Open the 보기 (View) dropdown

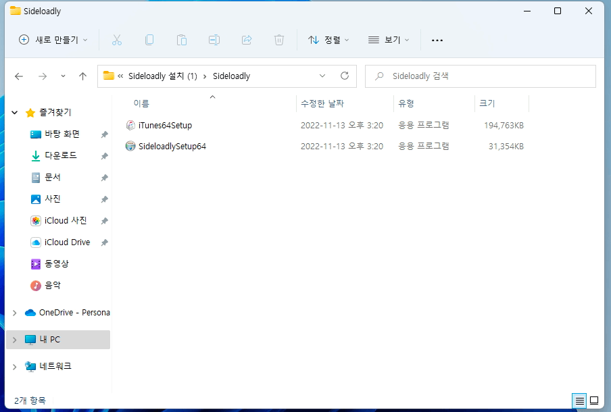[x=389, y=40]
